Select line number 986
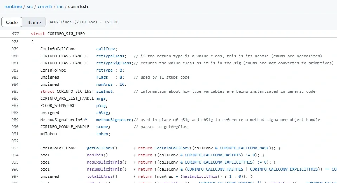Image resolution: width=337 pixels, height=183 pixels. coord(15,98)
